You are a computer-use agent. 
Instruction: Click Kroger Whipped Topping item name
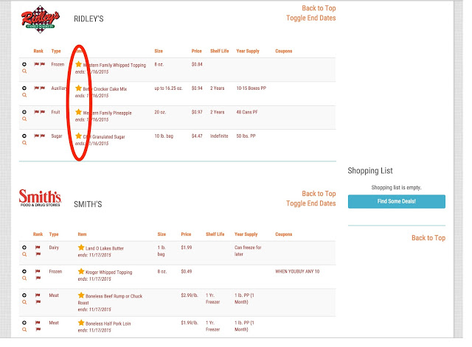point(108,272)
